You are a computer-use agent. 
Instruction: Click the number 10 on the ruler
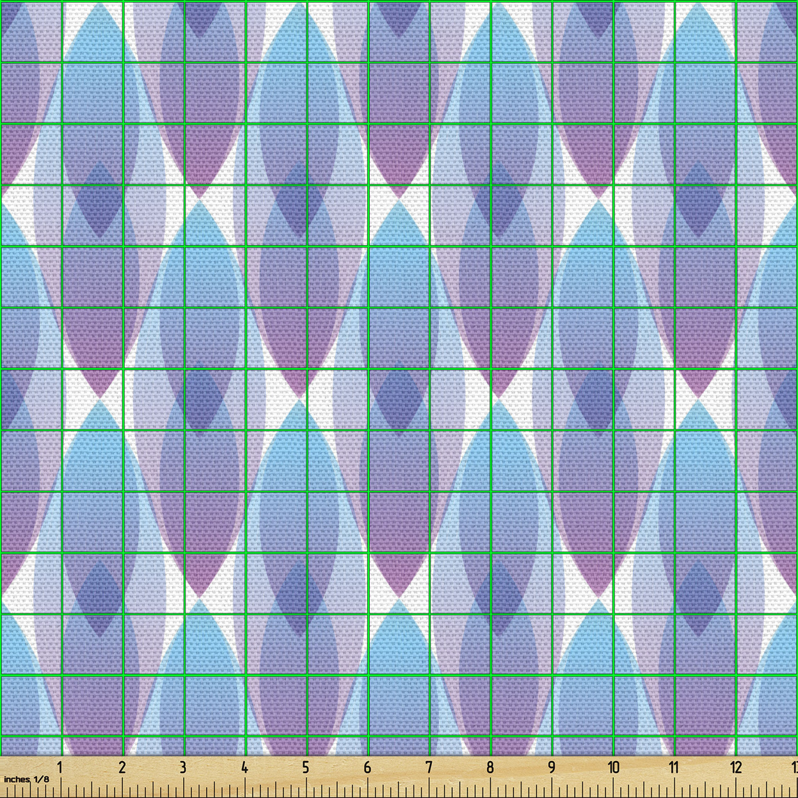pos(613,767)
